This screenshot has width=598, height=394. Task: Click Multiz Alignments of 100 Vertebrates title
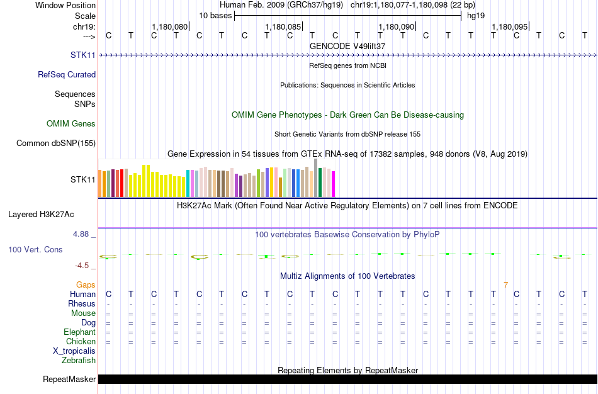(347, 276)
